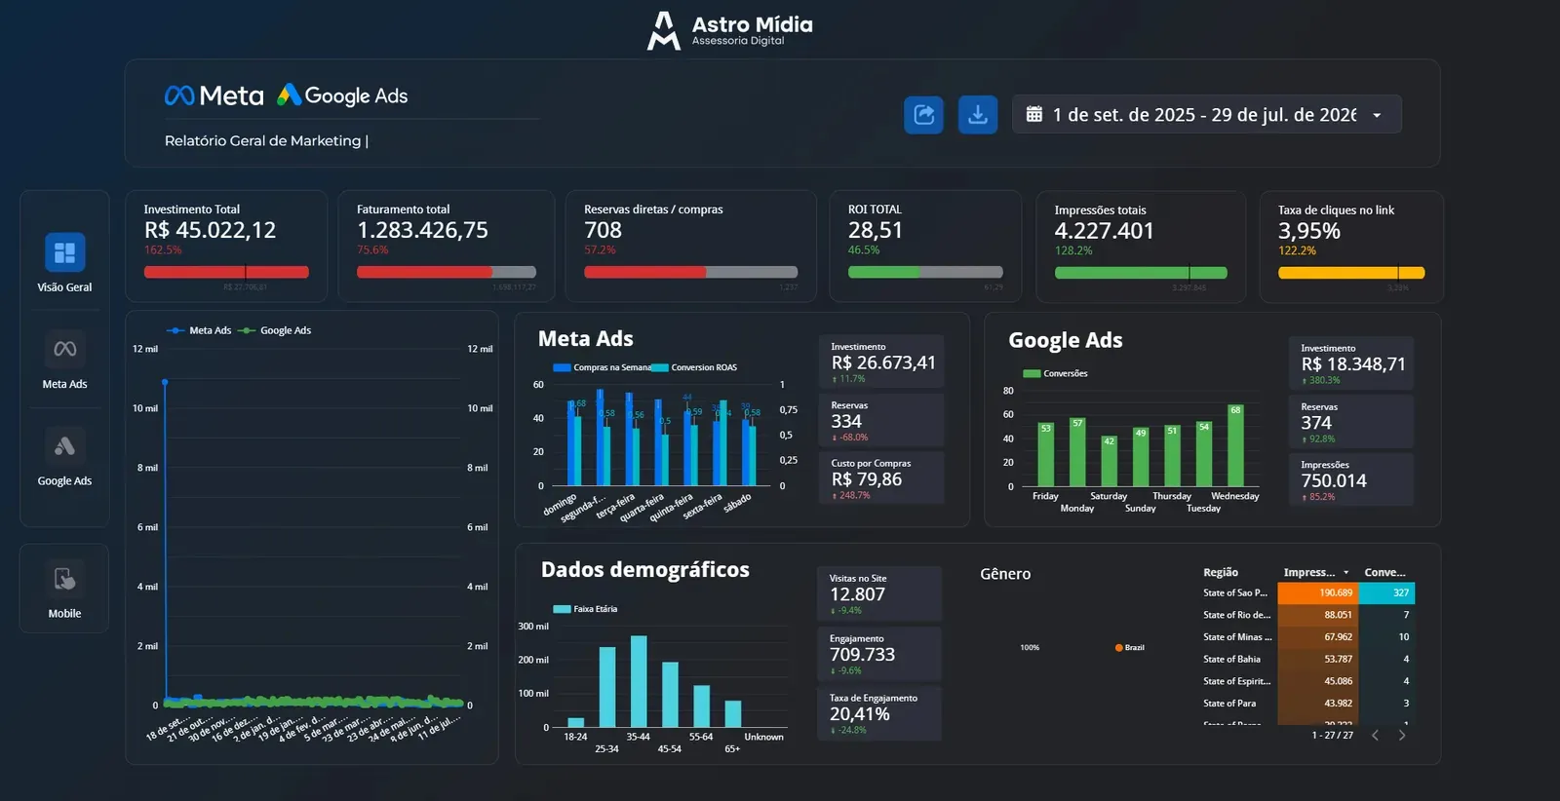Switch to the Mobile view icon
This screenshot has width=1560, height=801.
65,579
